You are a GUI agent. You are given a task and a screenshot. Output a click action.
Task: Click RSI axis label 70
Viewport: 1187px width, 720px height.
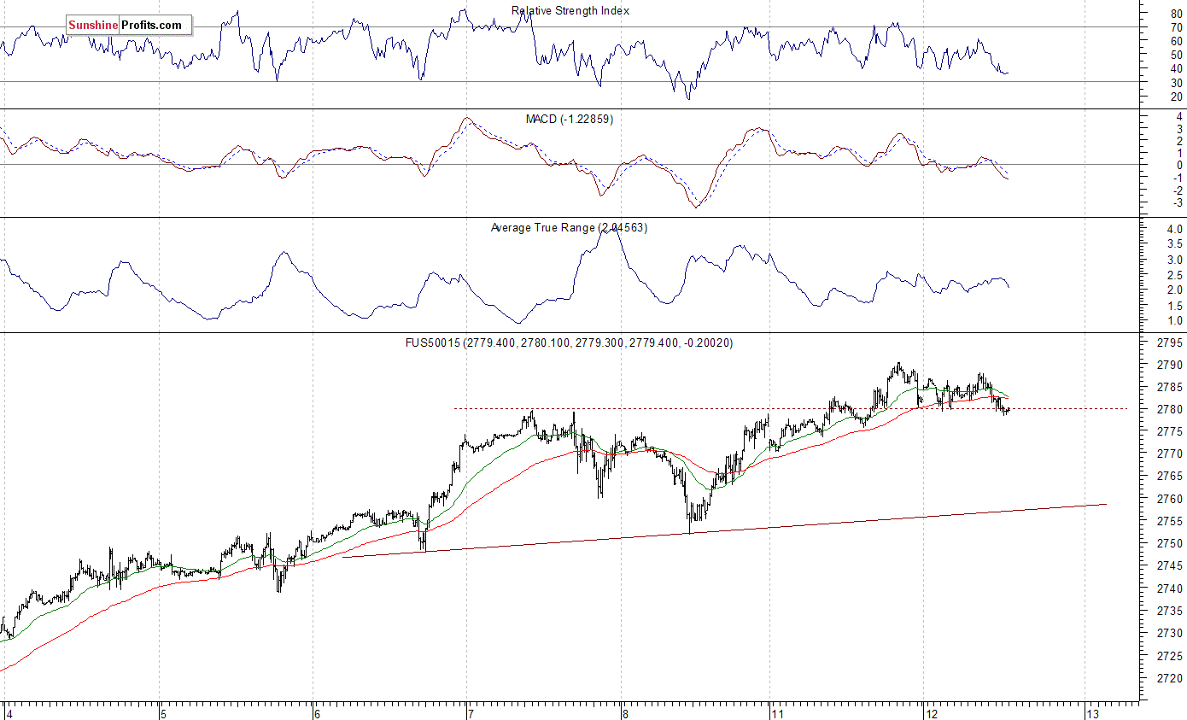(x=1176, y=26)
